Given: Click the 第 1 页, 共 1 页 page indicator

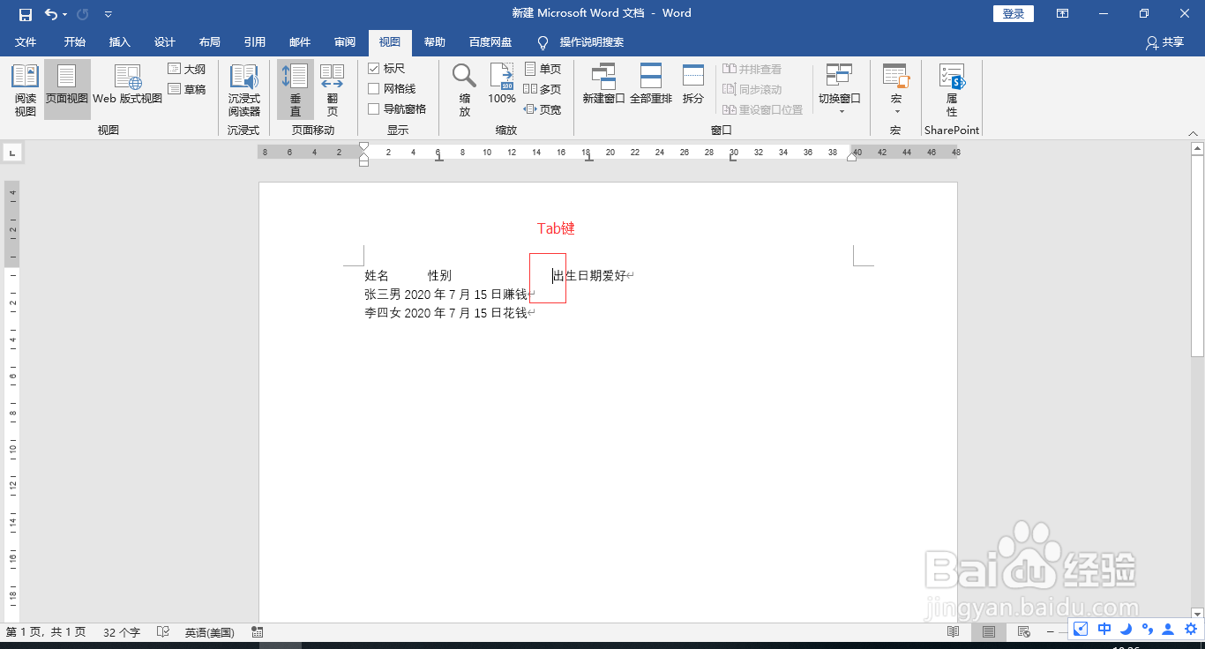Looking at the screenshot, I should pos(46,632).
